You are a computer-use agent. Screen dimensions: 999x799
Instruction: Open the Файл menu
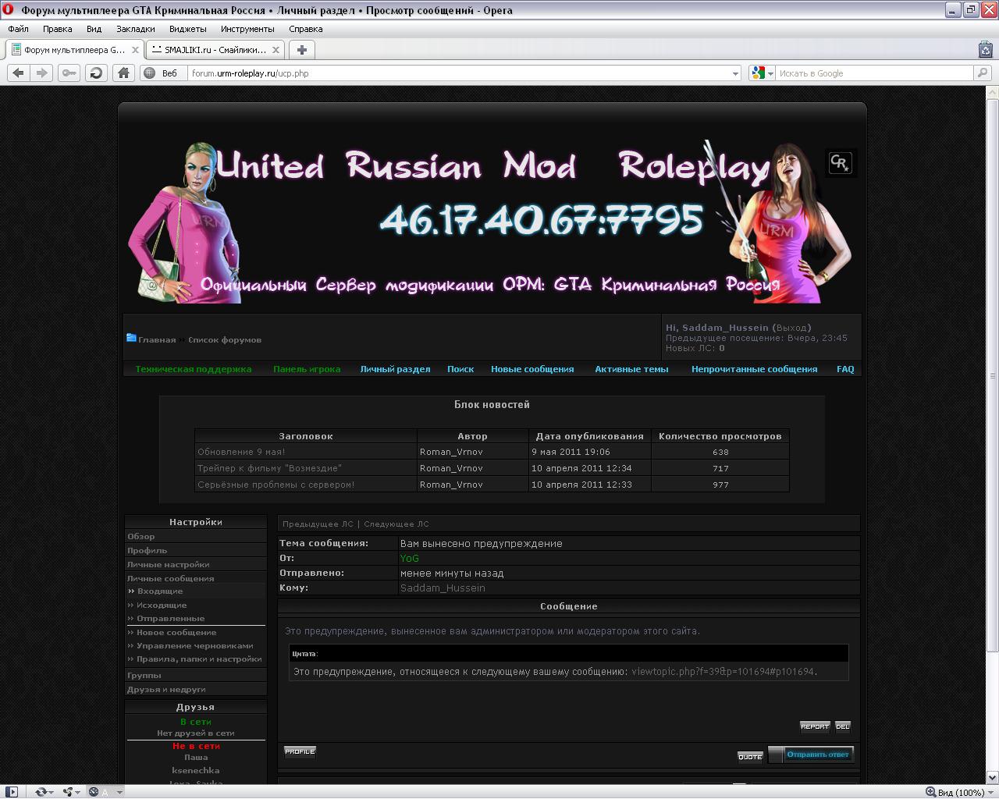(x=18, y=29)
